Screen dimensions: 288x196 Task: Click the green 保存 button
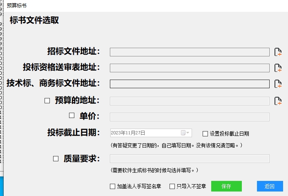pos(226,186)
